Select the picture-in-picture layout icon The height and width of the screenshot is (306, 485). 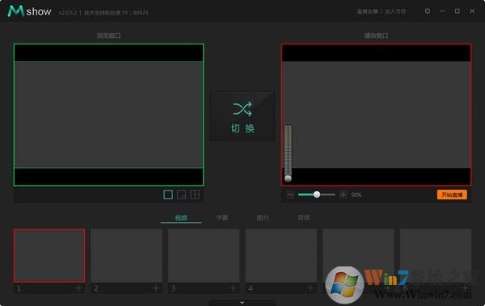click(x=182, y=195)
